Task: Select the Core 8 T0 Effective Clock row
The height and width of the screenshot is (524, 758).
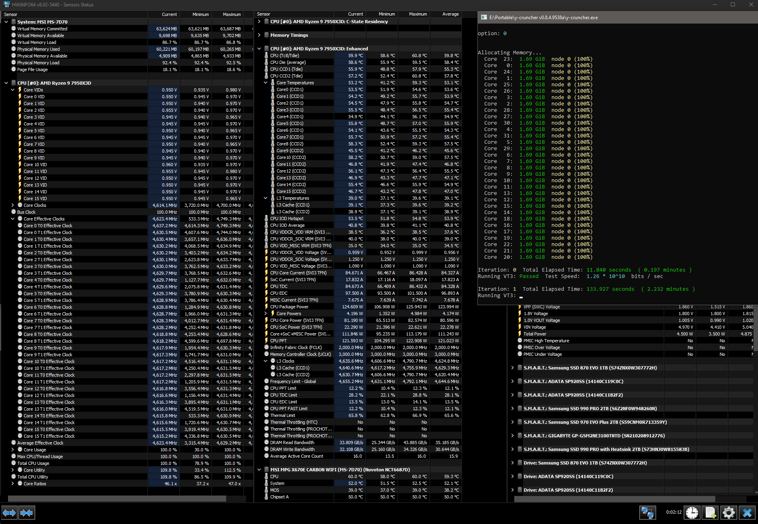Action: (x=127, y=334)
